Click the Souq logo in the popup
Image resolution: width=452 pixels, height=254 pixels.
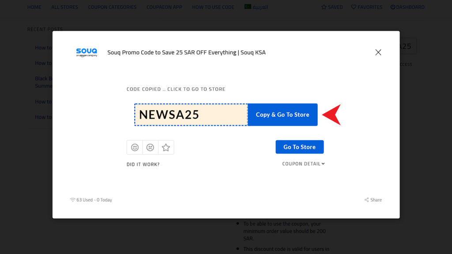click(87, 52)
